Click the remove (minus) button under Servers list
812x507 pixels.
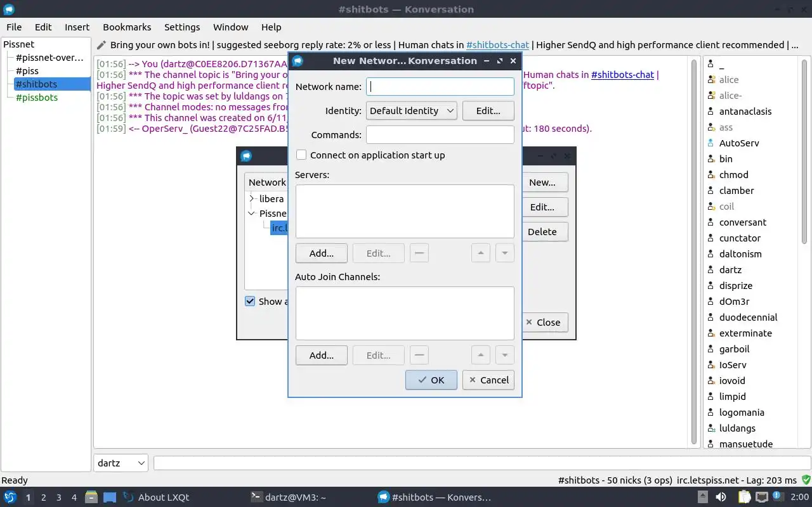(x=419, y=253)
